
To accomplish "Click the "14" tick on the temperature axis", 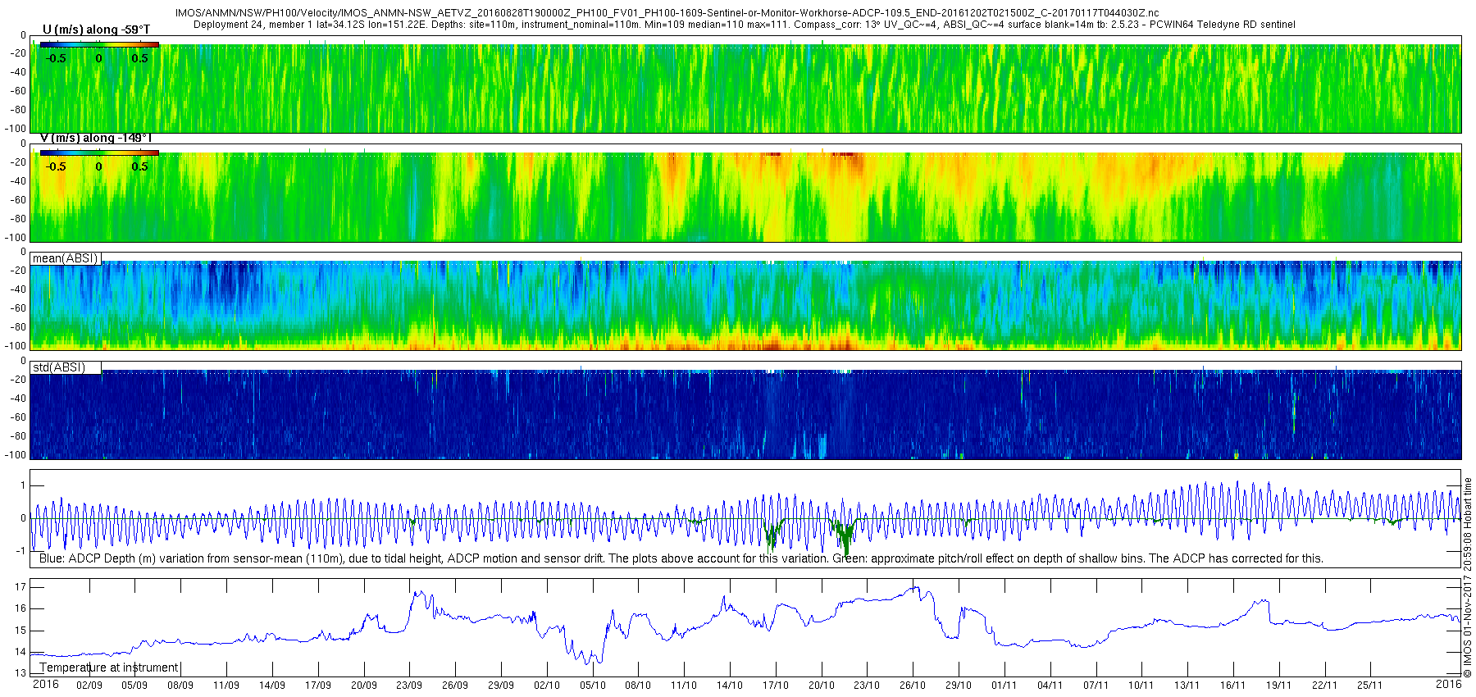I will [20, 652].
